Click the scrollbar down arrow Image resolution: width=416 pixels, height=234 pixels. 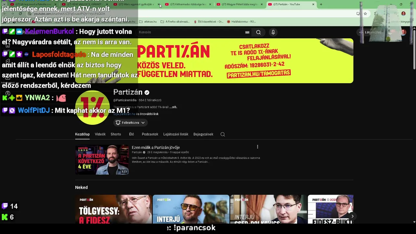pyautogui.click(x=414, y=222)
